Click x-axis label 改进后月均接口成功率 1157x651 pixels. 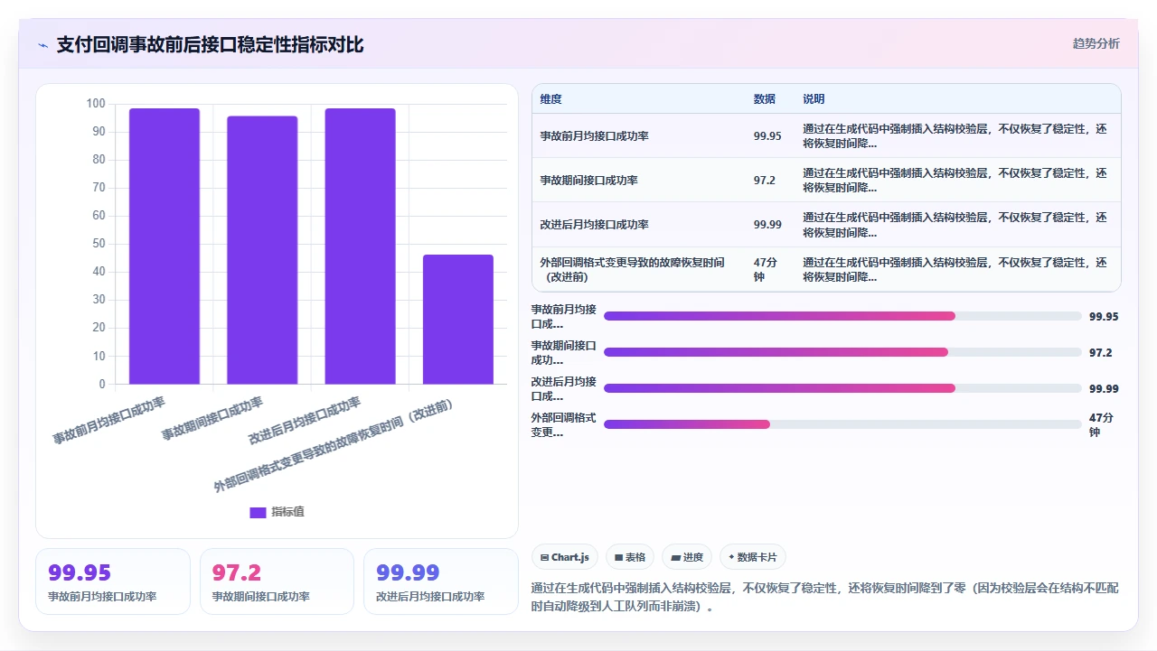pos(305,422)
